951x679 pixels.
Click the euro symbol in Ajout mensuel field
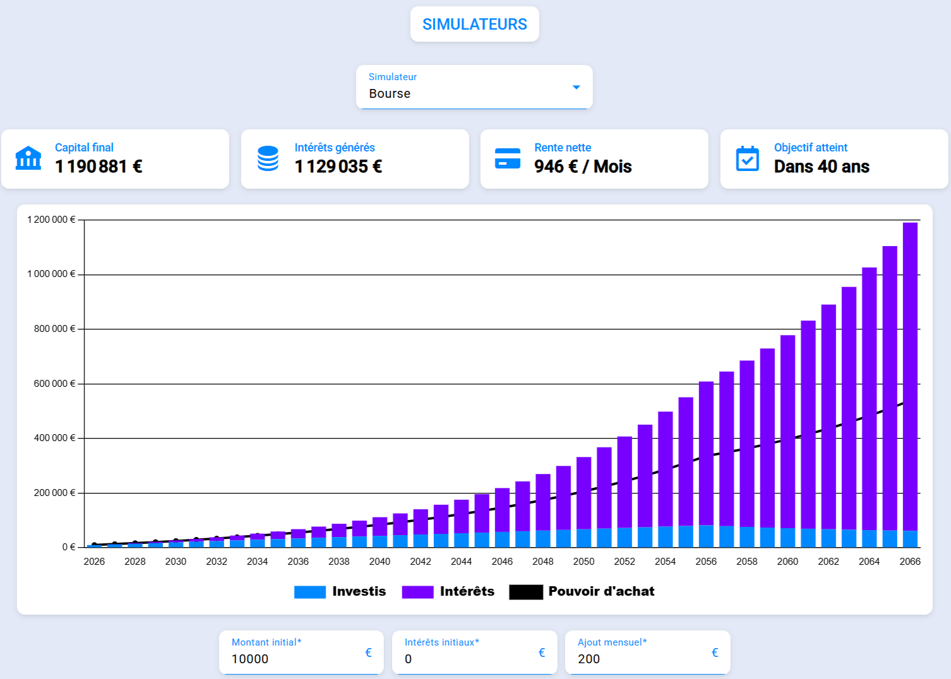tap(715, 652)
